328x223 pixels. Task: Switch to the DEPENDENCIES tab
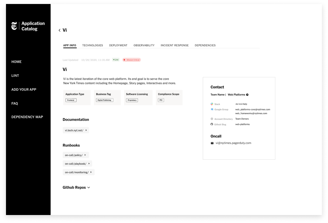205,45
